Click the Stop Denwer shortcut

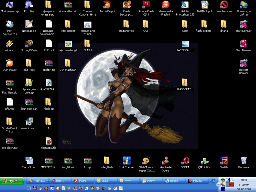click(243, 46)
